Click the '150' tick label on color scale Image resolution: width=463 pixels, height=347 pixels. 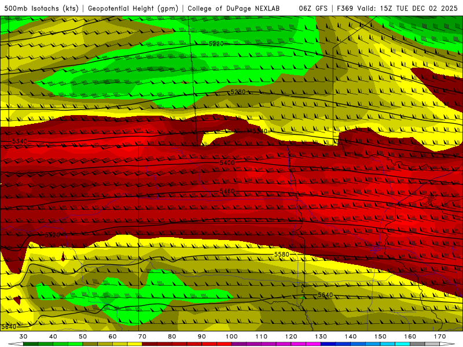[380, 337]
